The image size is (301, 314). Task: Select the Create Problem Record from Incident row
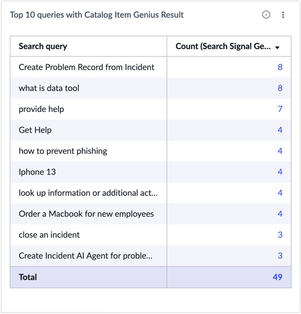coord(150,67)
